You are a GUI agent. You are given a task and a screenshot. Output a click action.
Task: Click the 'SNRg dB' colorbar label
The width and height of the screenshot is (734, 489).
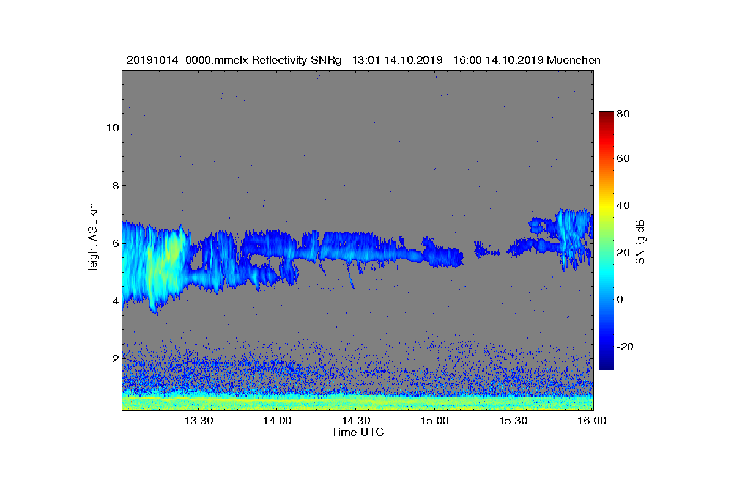click(x=640, y=241)
